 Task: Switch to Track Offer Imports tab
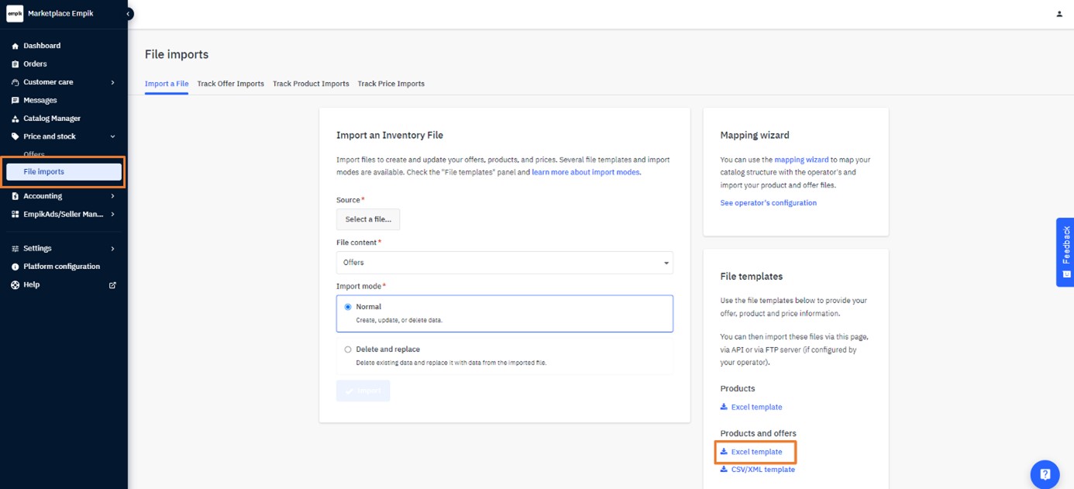(x=230, y=84)
